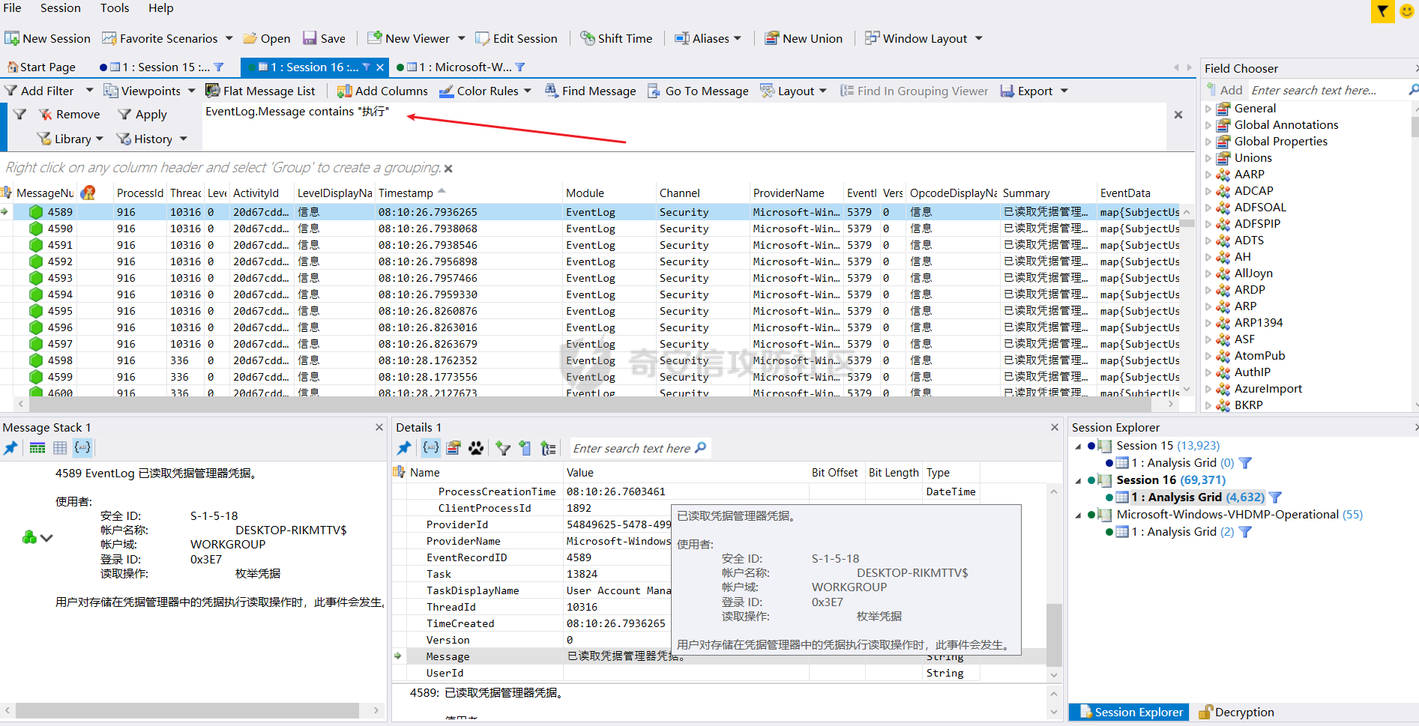This screenshot has height=726, width=1419.
Task: Click the green table icon in Message Stack
Action: [37, 448]
